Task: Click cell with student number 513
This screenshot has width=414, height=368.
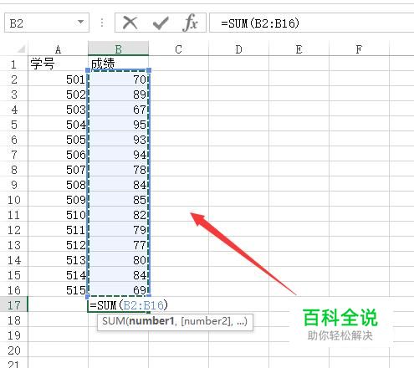Action: click(58, 260)
